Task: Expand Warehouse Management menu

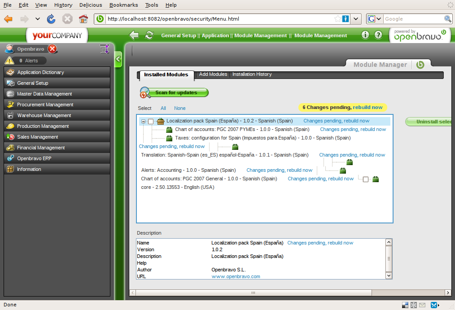Action: pos(57,115)
